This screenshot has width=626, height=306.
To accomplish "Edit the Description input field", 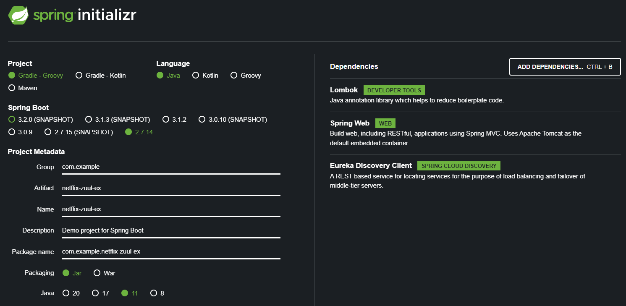I will (171, 230).
